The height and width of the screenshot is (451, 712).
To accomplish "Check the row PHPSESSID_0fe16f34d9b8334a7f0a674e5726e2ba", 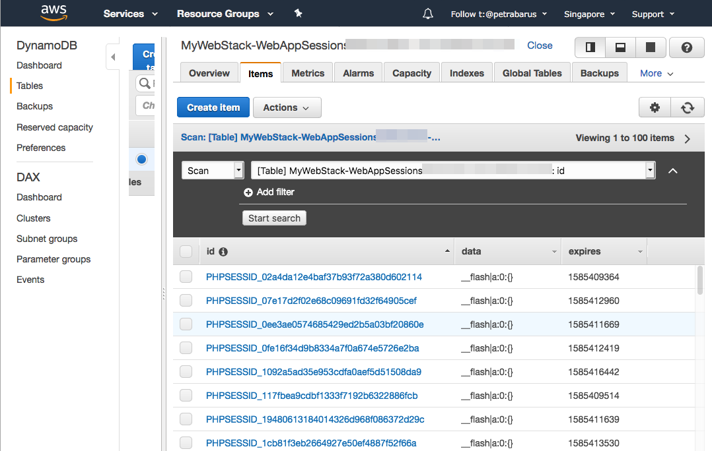I will point(186,347).
